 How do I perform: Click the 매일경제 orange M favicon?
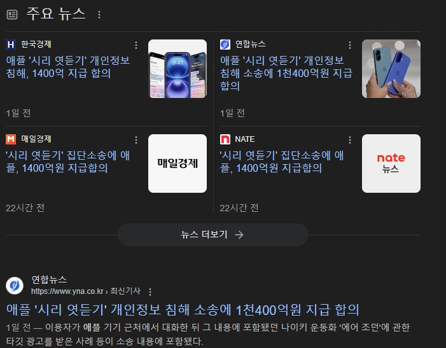[11, 139]
